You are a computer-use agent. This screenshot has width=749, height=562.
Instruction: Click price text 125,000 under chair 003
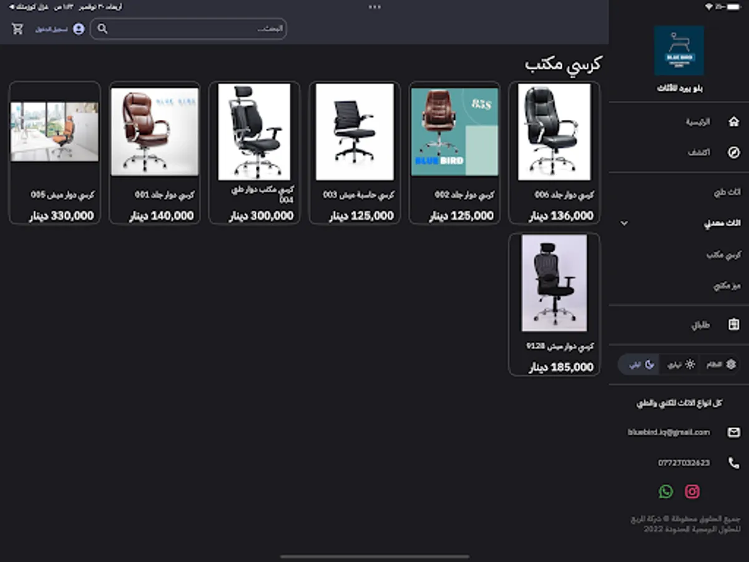(361, 216)
